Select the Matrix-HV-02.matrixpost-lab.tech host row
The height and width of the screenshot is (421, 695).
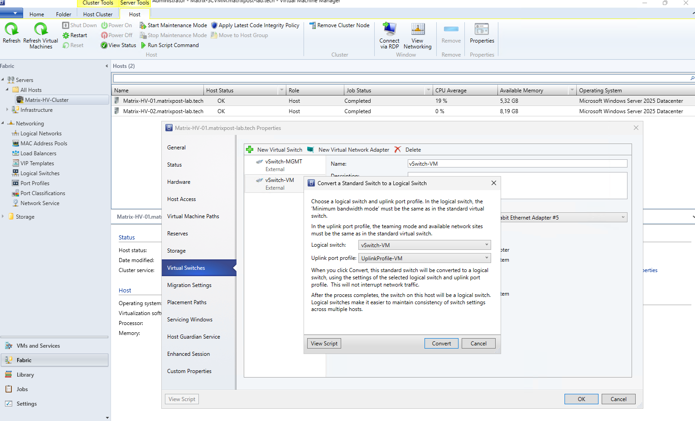403,111
